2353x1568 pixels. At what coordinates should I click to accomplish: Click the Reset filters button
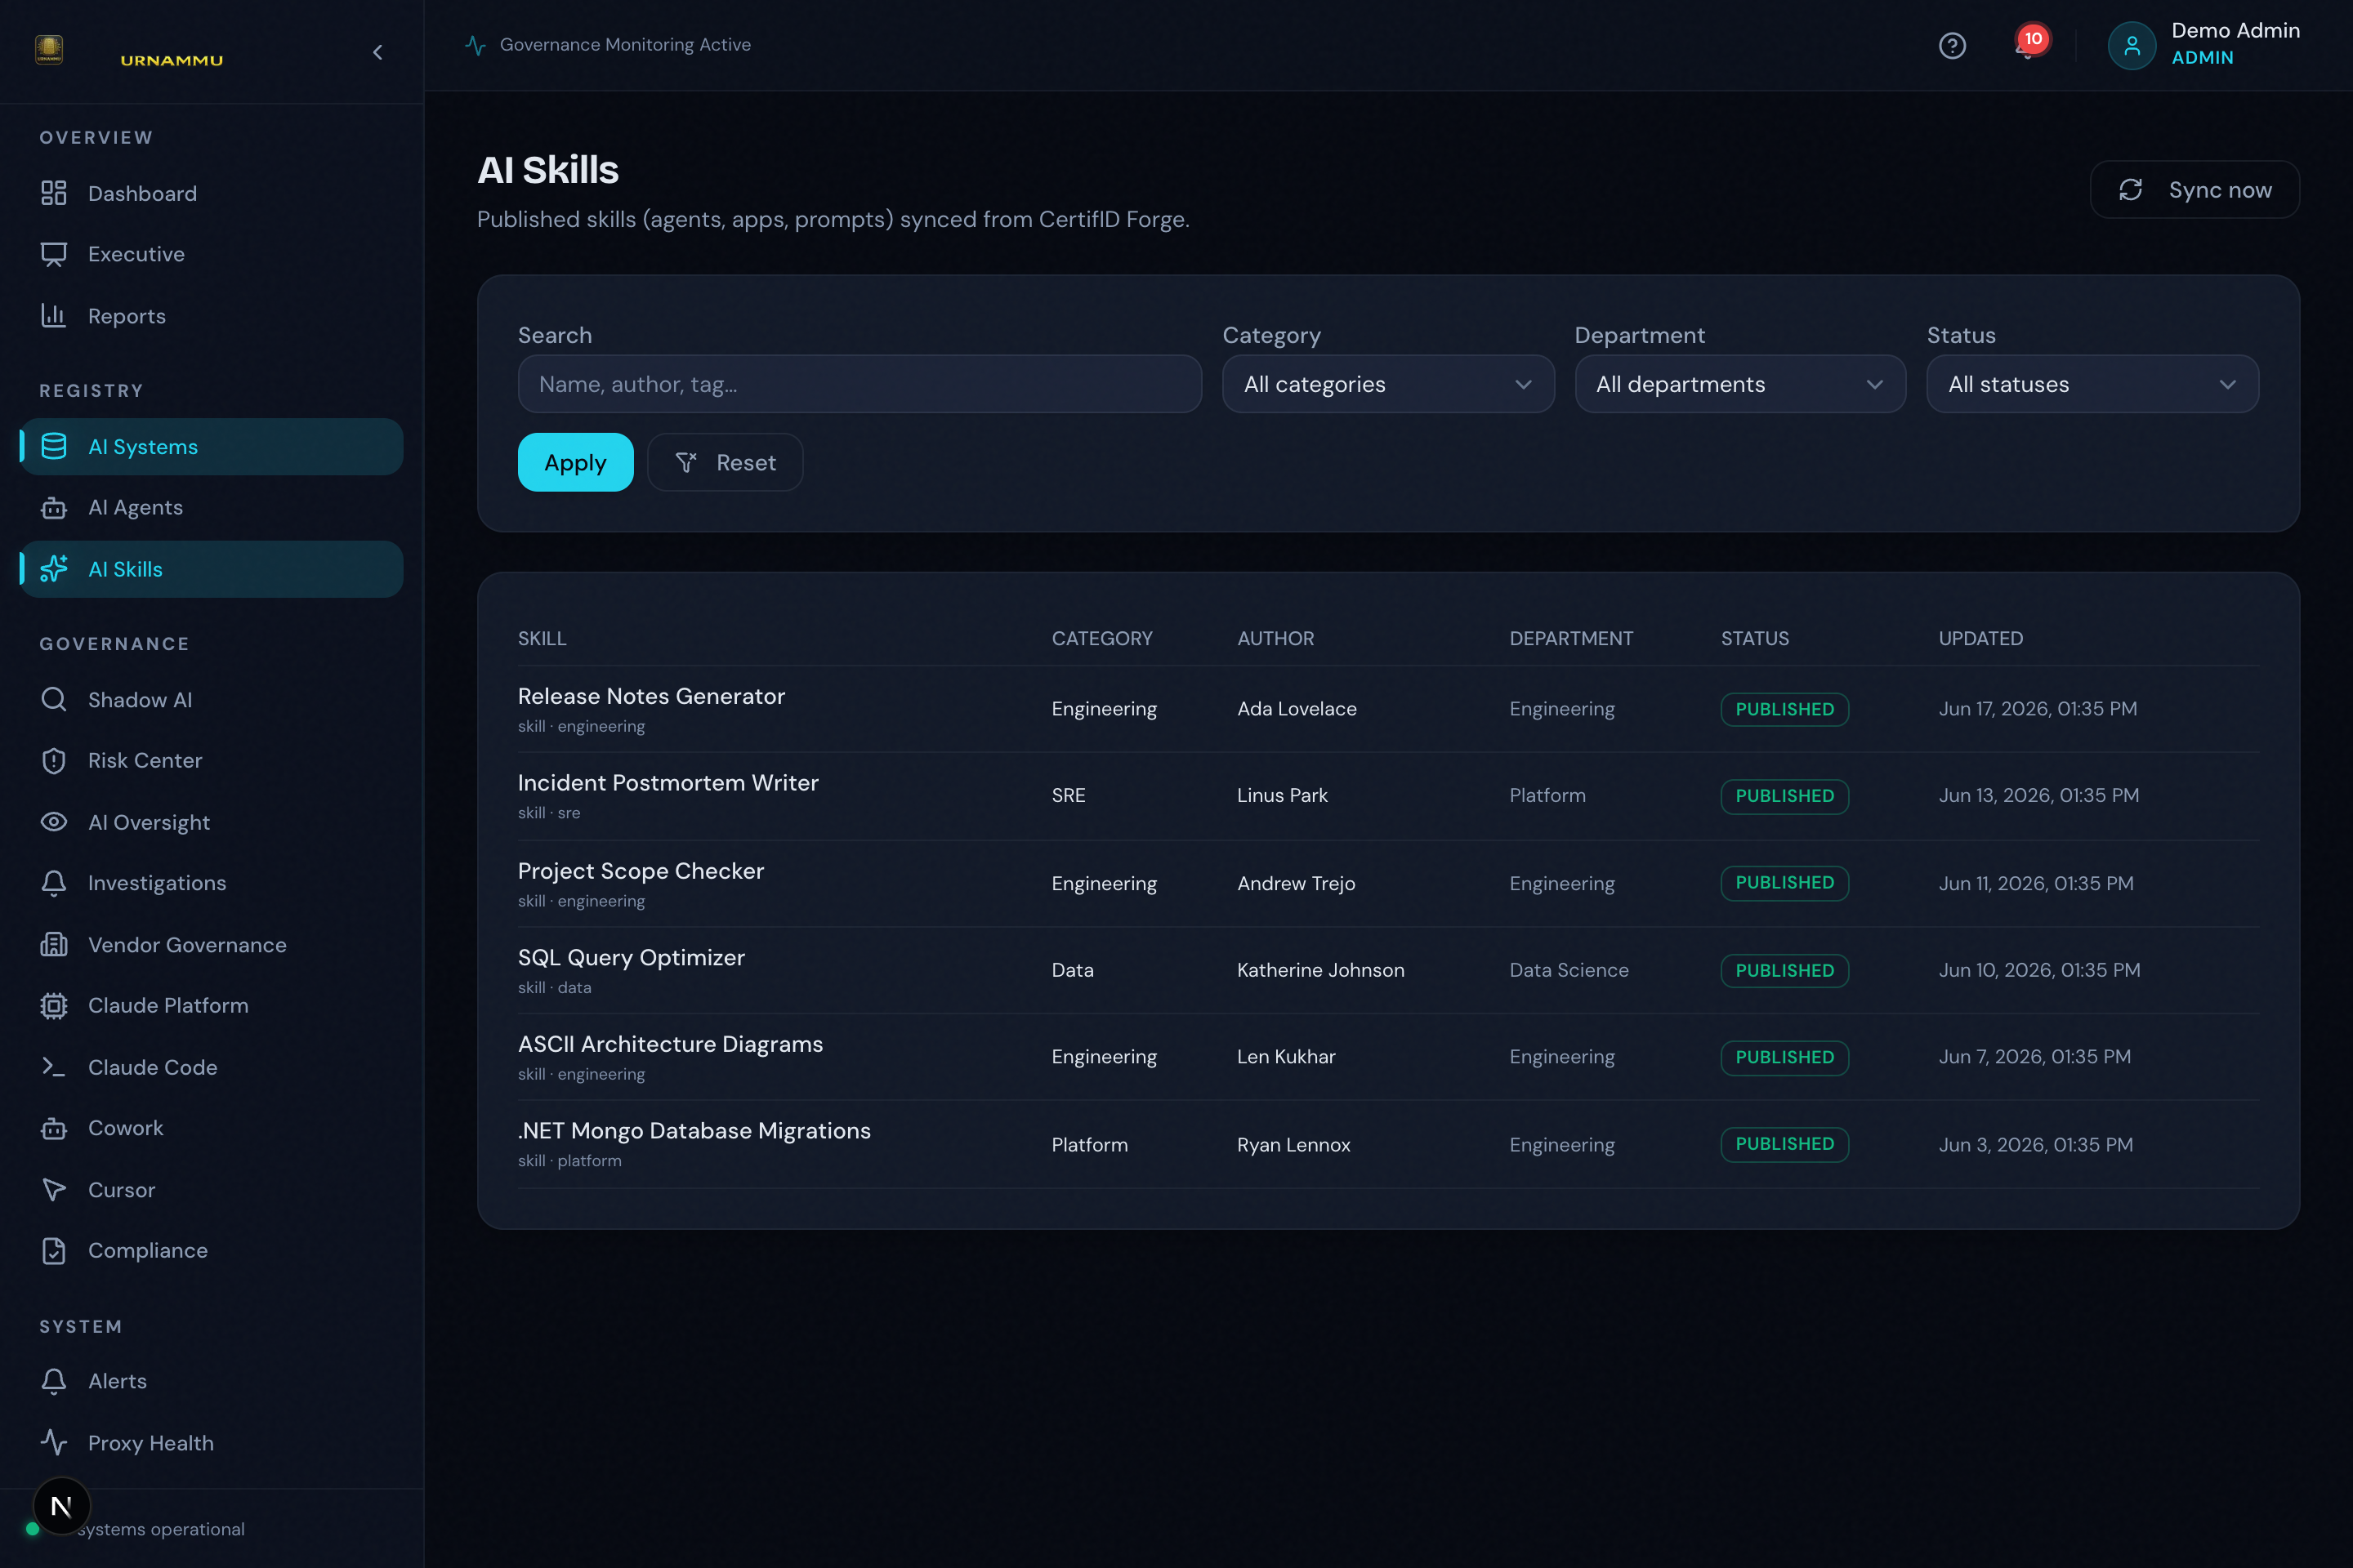click(x=726, y=462)
